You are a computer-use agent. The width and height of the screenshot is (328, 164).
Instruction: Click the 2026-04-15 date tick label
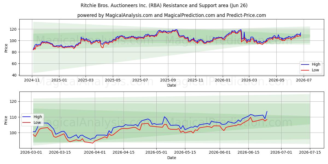click(124, 153)
